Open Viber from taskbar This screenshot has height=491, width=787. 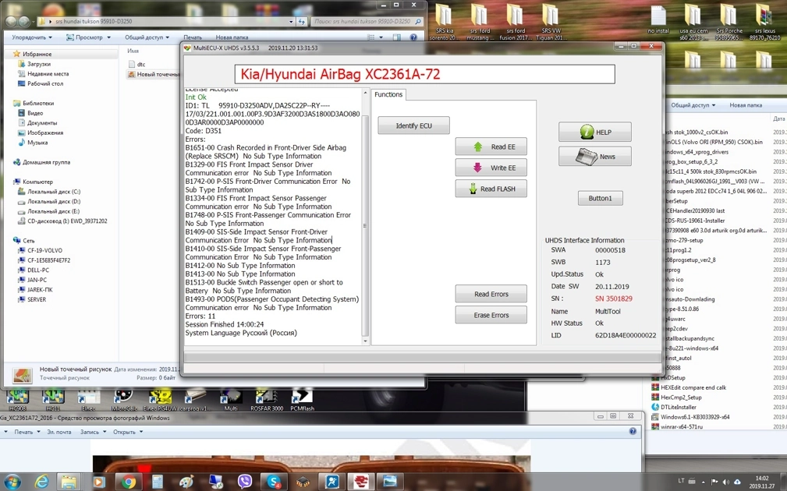[x=245, y=482]
